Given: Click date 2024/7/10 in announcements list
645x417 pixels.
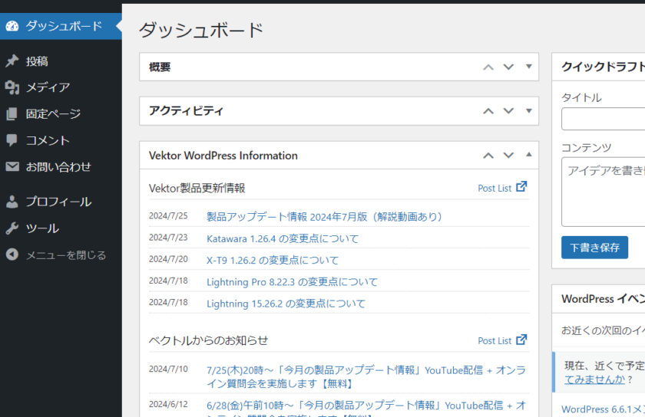Looking at the screenshot, I should click(x=168, y=369).
